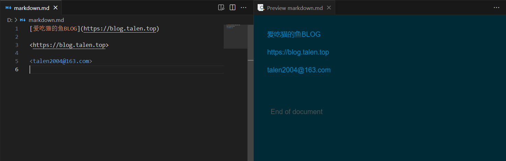Open editor group more actions menu
Image resolution: width=506 pixels, height=161 pixels.
pos(244,8)
